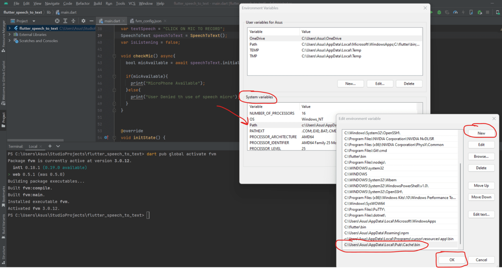Screen dimensions: 502x268
Task: Toggle the Build Variants tool window
Action: point(3,223)
